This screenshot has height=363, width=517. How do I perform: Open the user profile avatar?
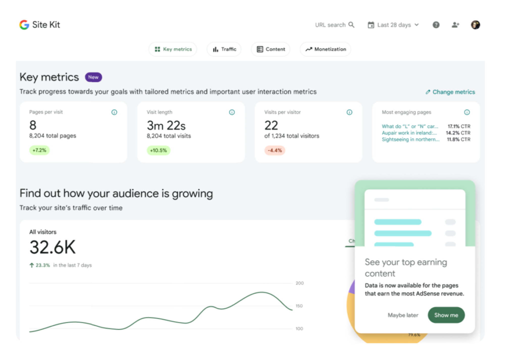[475, 25]
